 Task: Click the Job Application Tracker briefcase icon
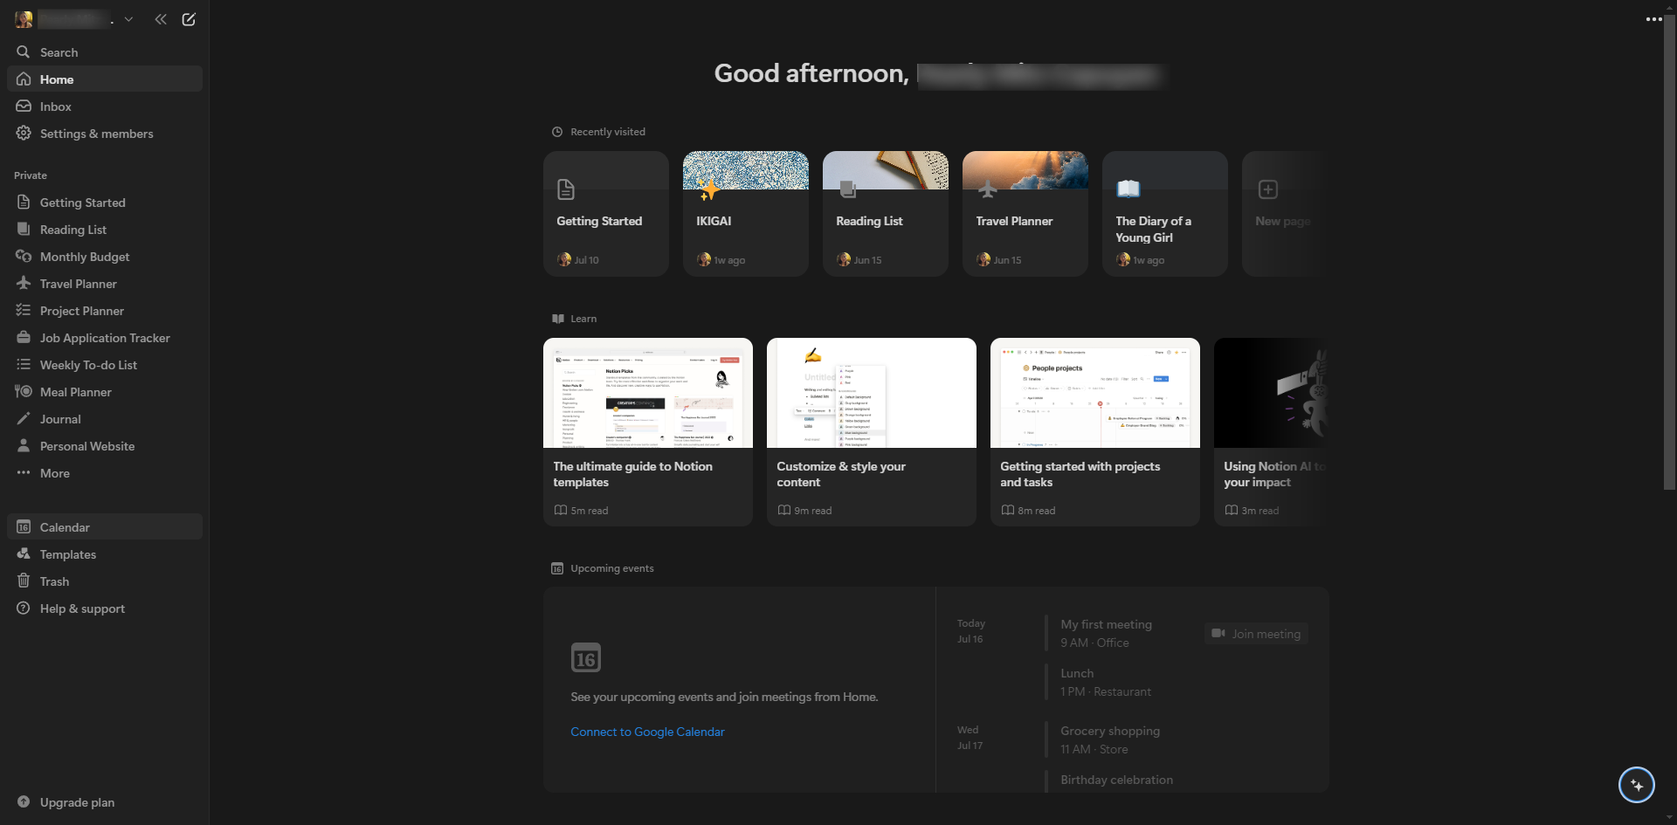click(24, 338)
